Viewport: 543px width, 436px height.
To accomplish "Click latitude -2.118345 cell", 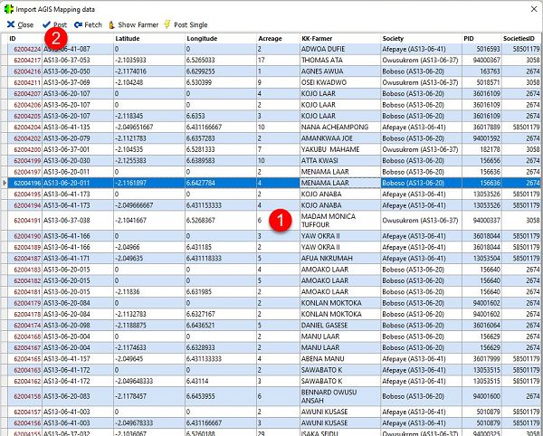I will (149, 116).
